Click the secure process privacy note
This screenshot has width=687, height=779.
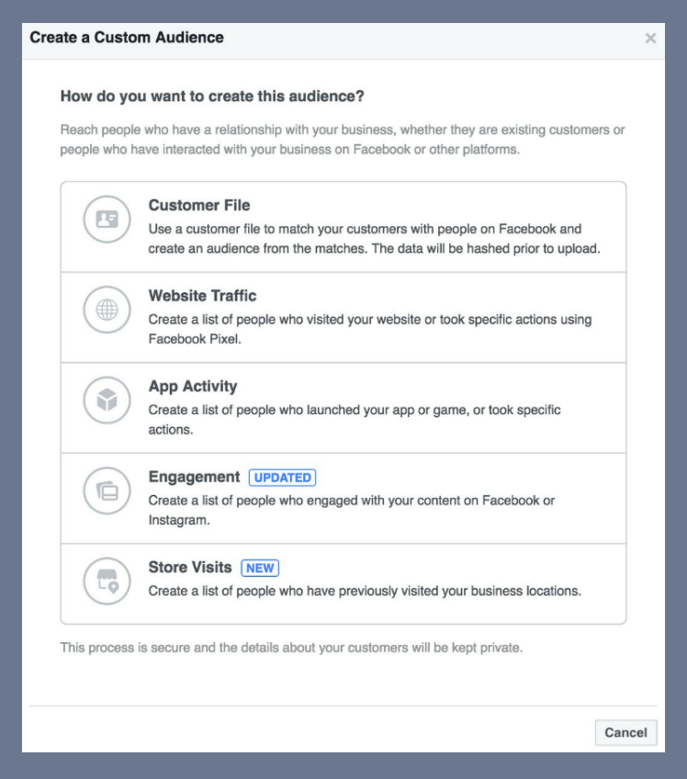[291, 648]
